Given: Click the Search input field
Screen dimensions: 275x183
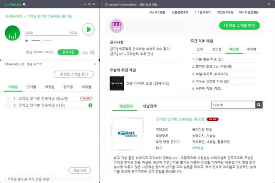Looking at the screenshot, I should click(233, 105).
